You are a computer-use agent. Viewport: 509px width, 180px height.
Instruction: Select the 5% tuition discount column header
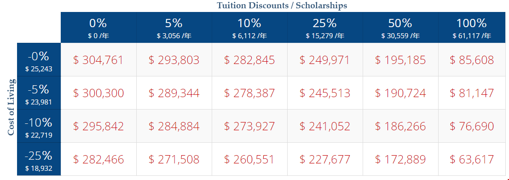click(174, 28)
